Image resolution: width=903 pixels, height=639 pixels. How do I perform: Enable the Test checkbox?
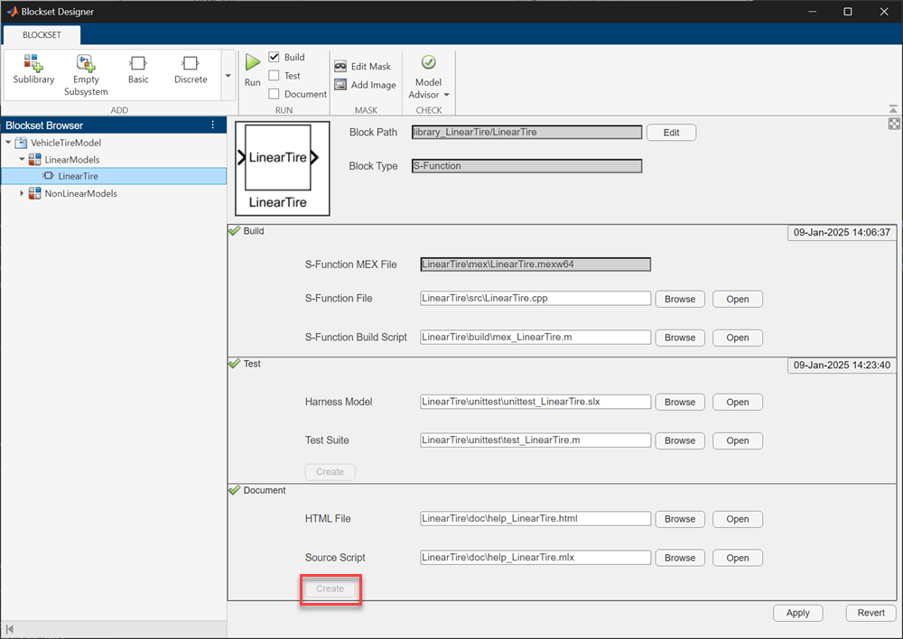coord(275,76)
